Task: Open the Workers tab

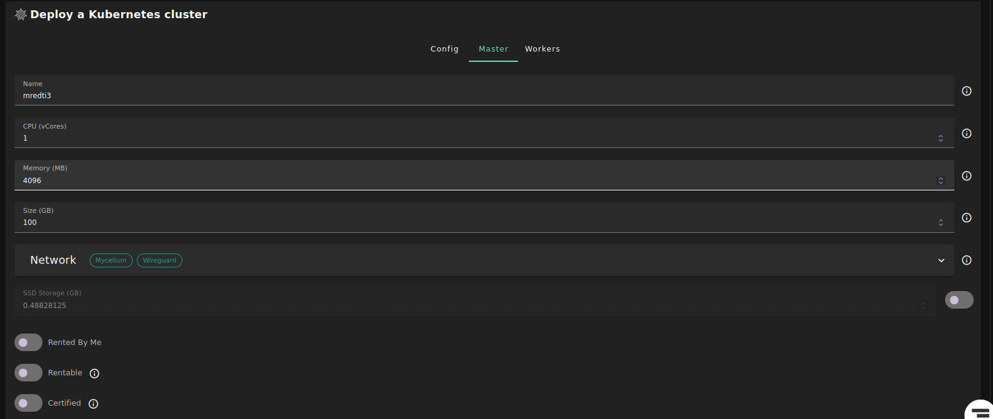Action: (x=542, y=49)
